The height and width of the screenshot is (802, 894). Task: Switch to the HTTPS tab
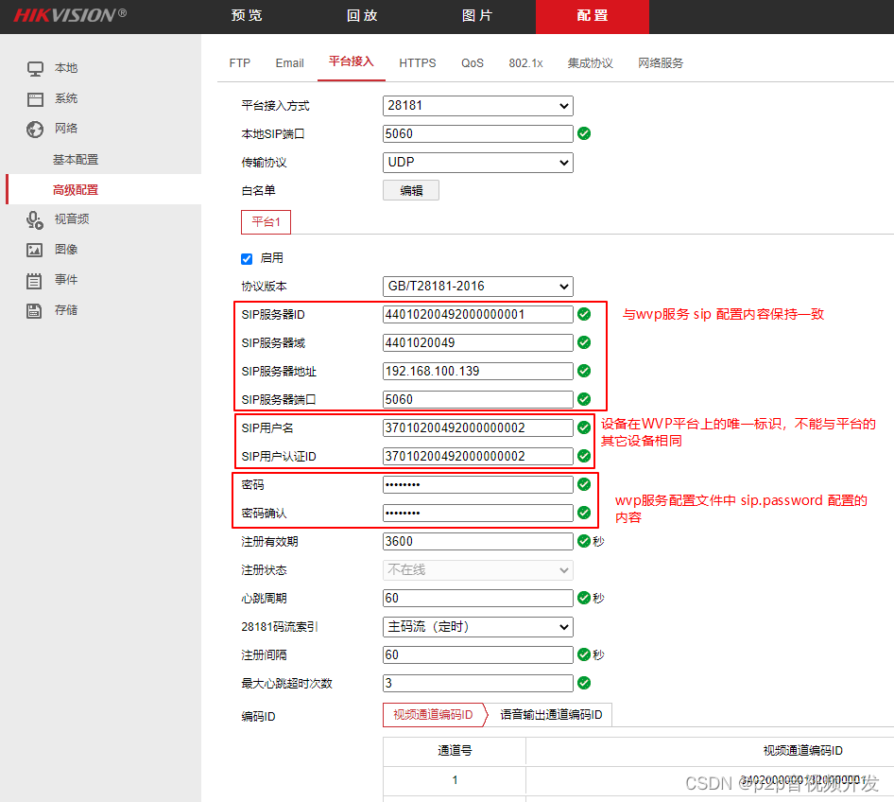417,62
